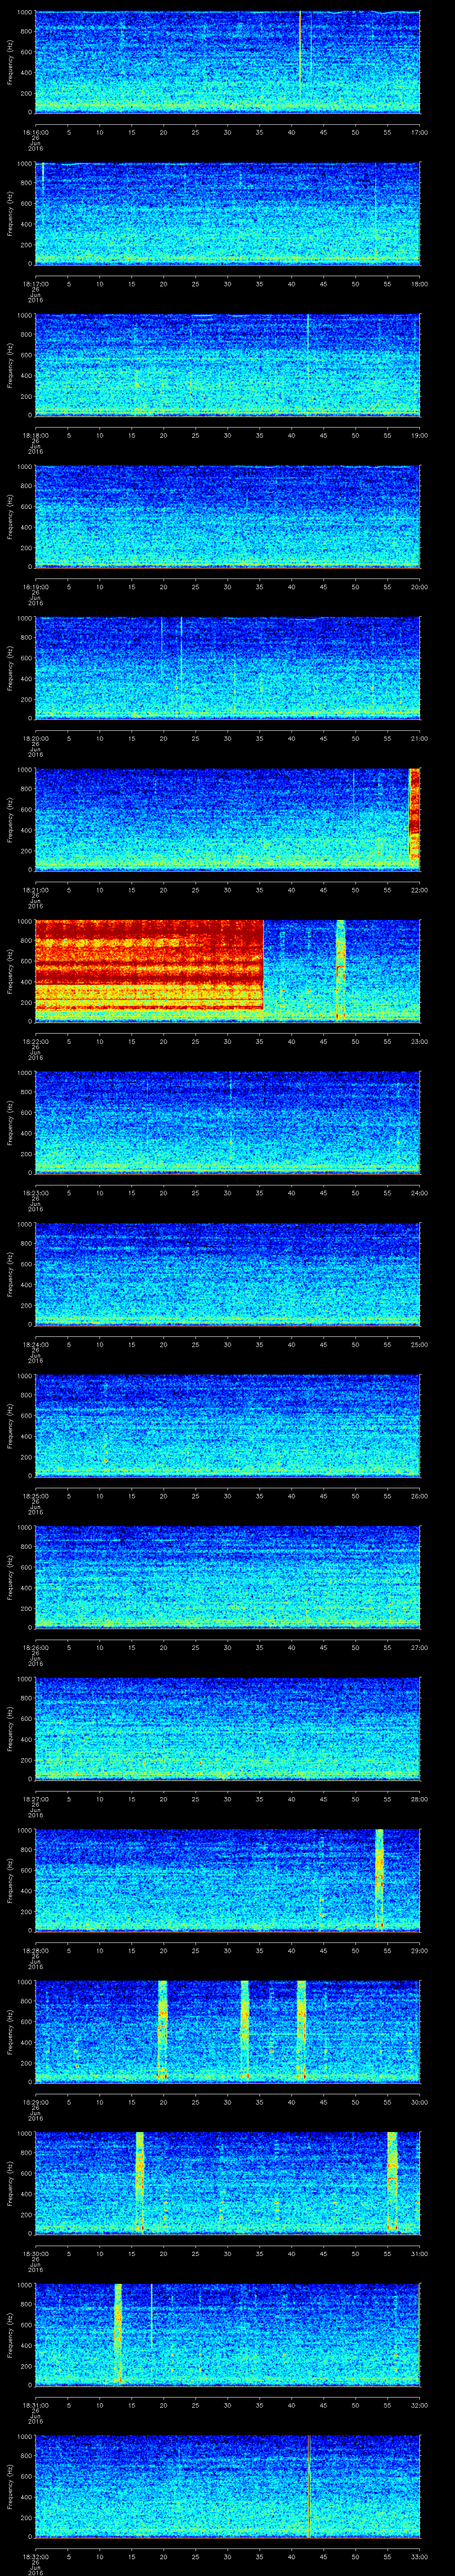This screenshot has height=2576, width=455.
Task: Click the 18:22:00 start time label
Action: tap(35, 1041)
